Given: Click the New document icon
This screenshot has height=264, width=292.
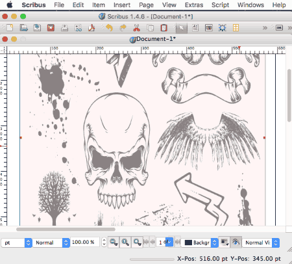Looking at the screenshot, I should tap(10, 28).
